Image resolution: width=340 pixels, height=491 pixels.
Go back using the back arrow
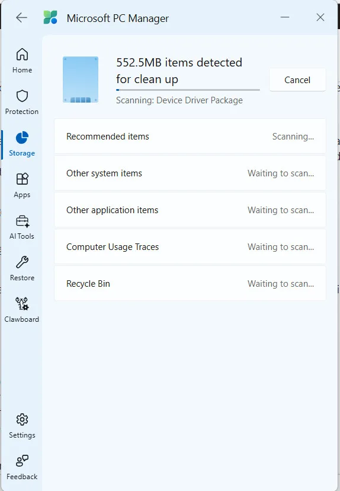pyautogui.click(x=21, y=18)
